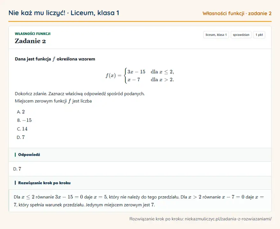Screen dimensions: 280x229
Task: Select answer option A. 2
Action: coord(21,112)
